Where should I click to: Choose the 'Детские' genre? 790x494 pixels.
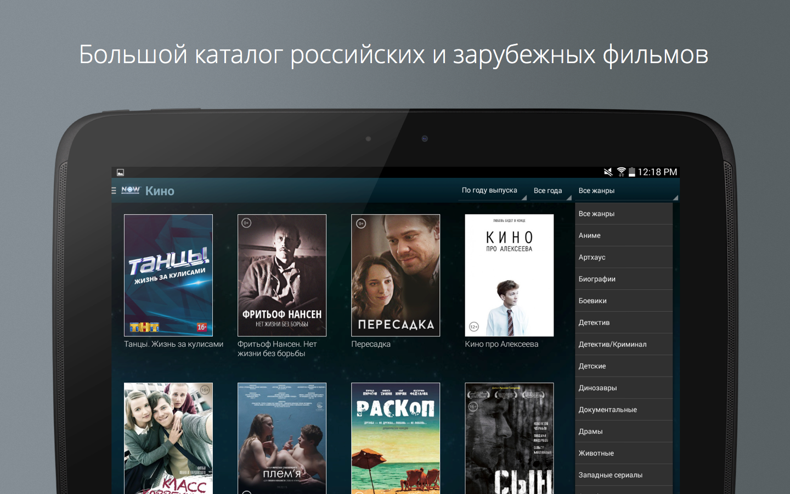(624, 366)
